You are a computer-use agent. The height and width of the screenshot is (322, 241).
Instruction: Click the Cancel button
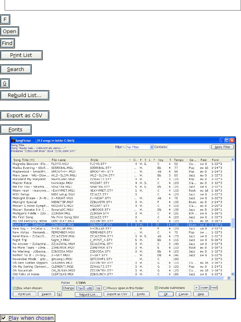click(x=183, y=294)
